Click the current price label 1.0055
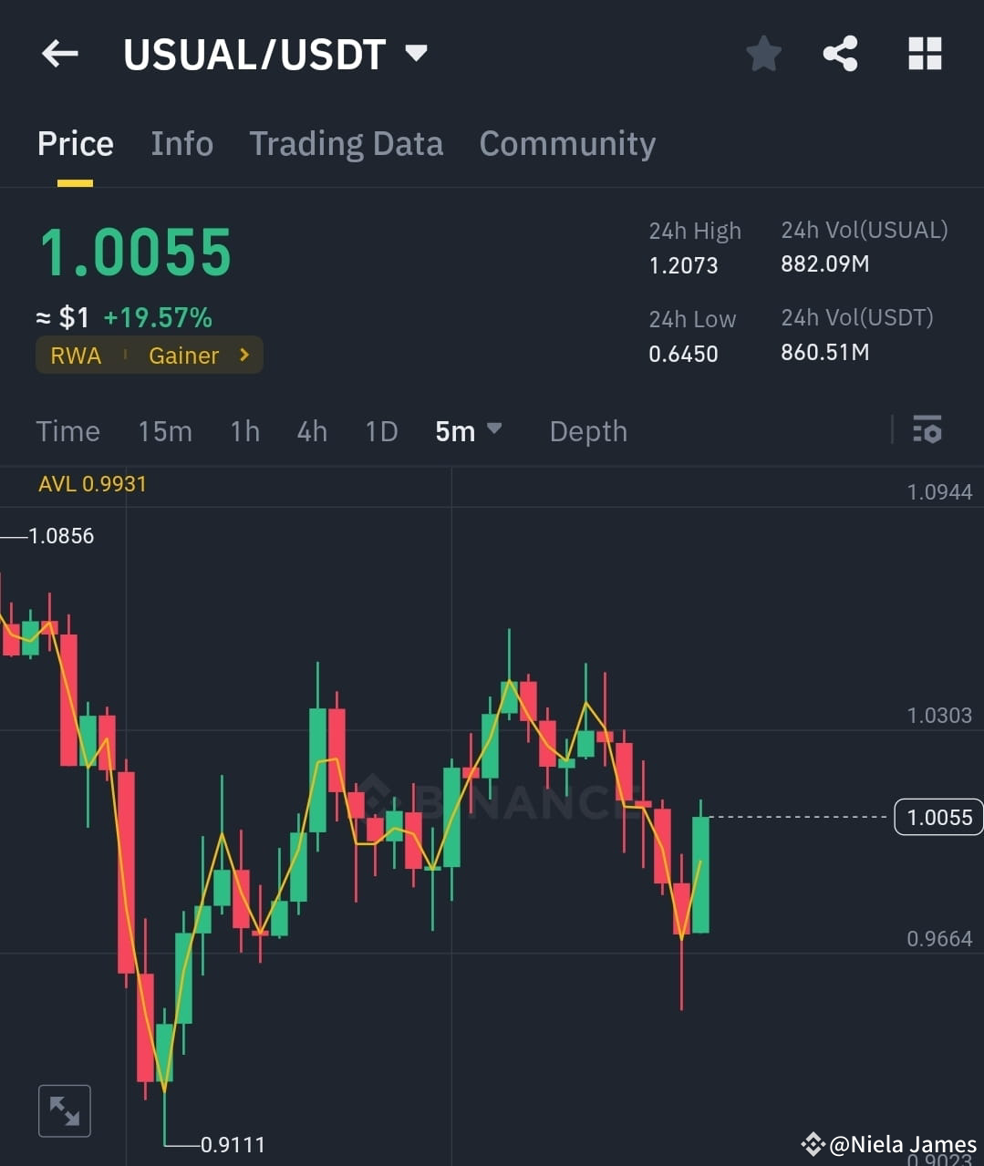984x1166 pixels. pyautogui.click(x=938, y=818)
